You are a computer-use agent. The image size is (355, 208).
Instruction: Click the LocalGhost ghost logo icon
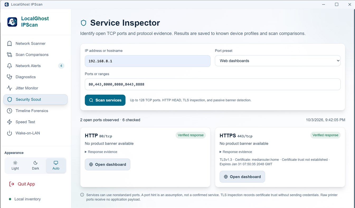click(12, 22)
